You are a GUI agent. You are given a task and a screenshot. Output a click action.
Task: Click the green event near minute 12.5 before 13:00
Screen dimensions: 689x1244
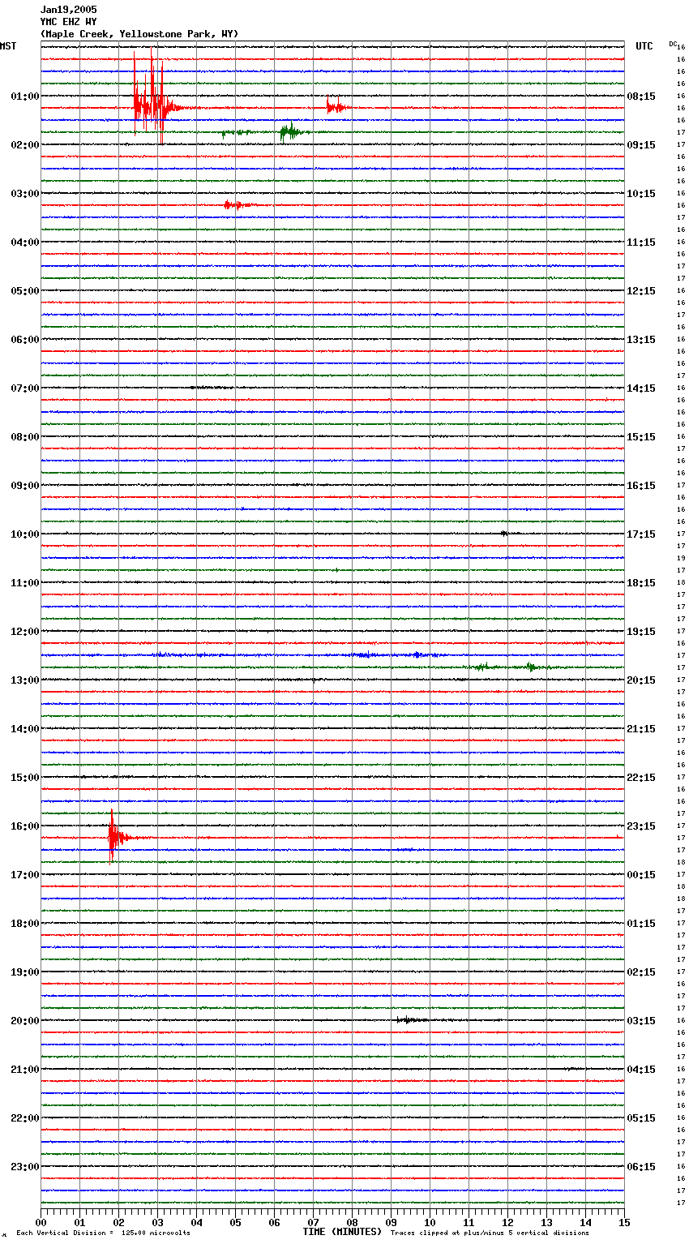(x=531, y=667)
